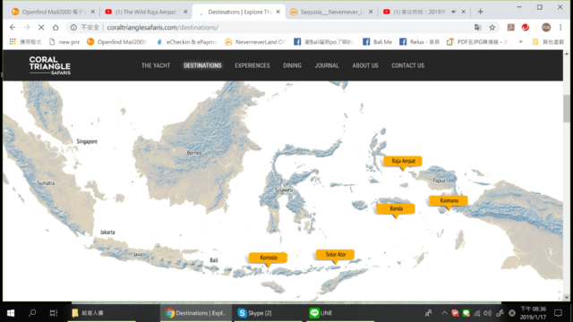Click the Coral Triangle Safaris logo
The image size is (573, 322).
point(50,65)
